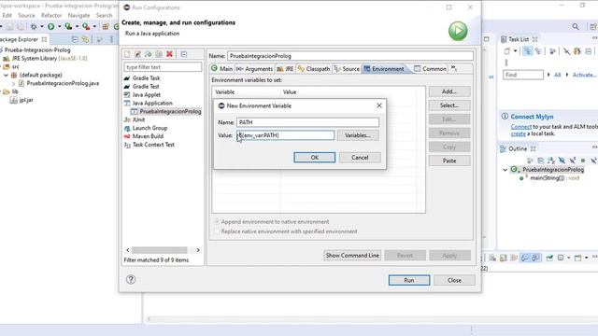Select JRE System Library in Package Explorer

(45, 58)
